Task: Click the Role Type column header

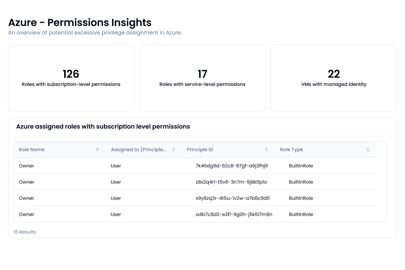Action: click(291, 149)
